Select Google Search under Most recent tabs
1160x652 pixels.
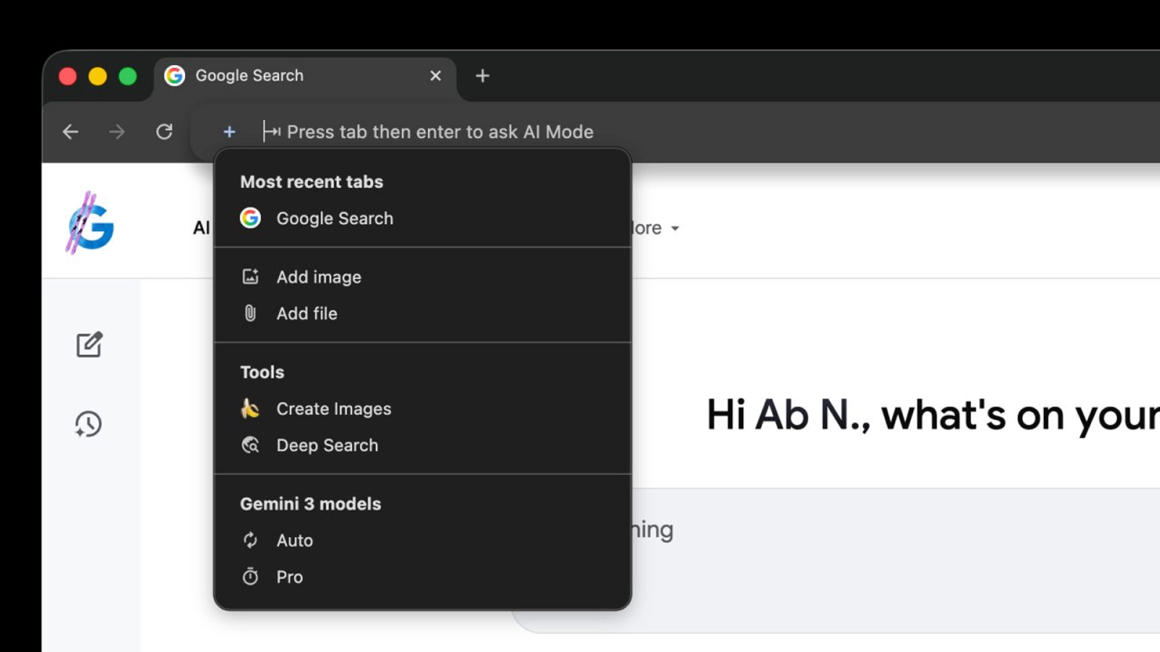pos(334,219)
